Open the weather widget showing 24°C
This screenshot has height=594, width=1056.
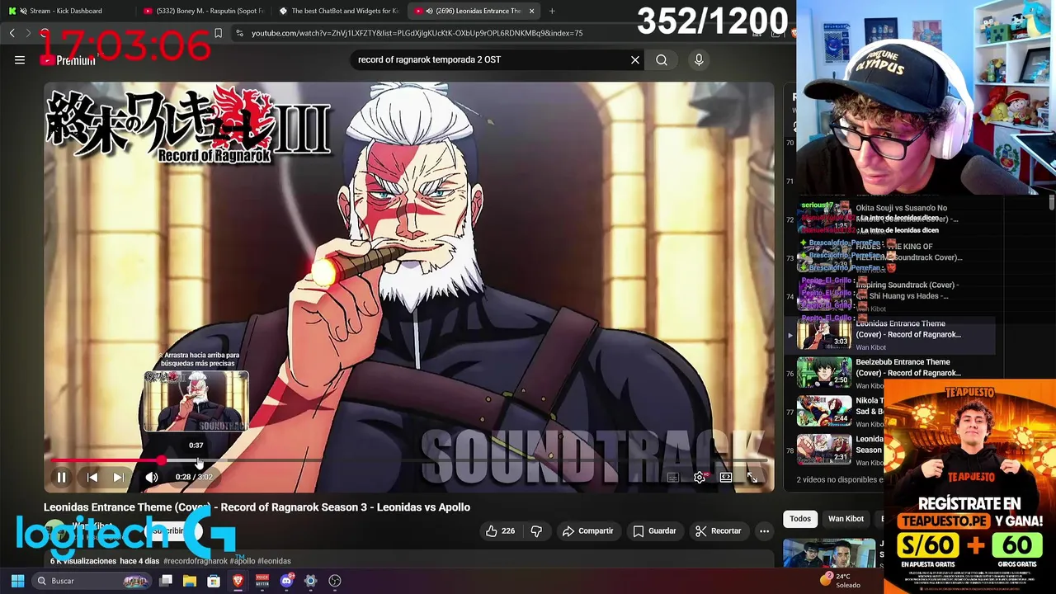pos(841,580)
